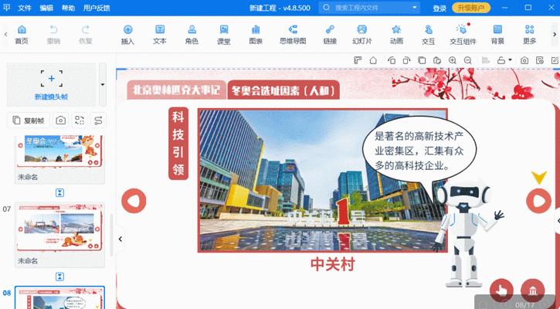Click the search project files field
560x309 pixels.
(x=369, y=8)
